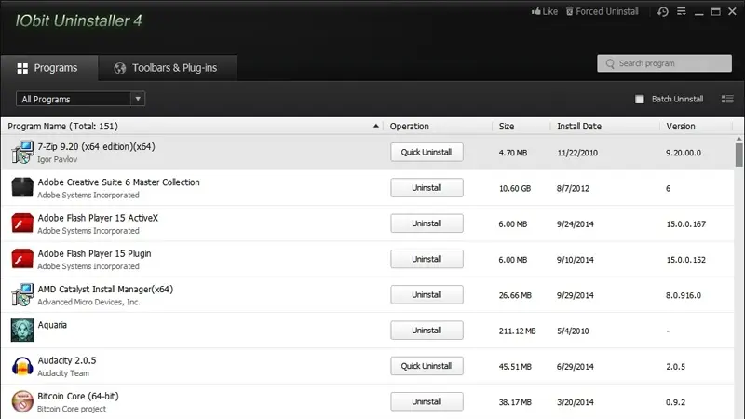Quick Uninstall Audacity 2.0.5
Screen dimensions: 745x419
click(x=427, y=366)
